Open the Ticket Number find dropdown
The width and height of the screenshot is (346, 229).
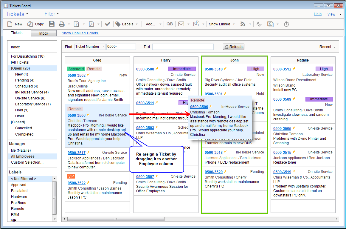(90, 47)
